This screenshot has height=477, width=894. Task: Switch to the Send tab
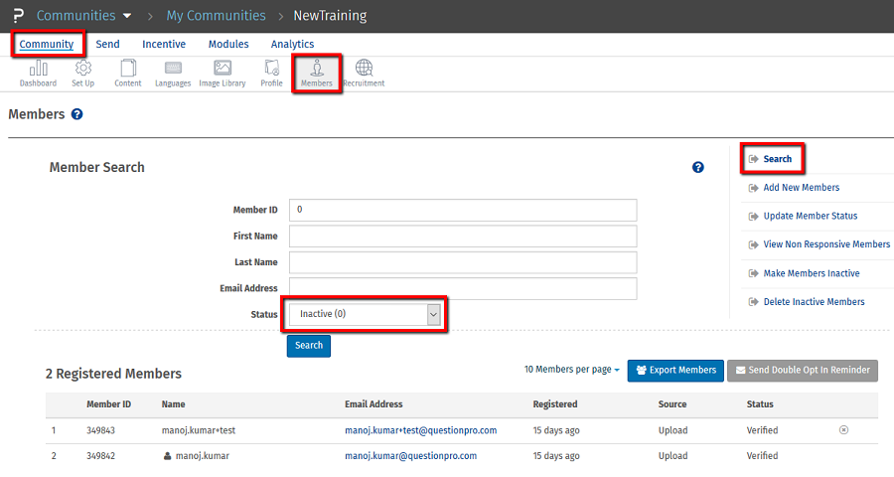107,45
